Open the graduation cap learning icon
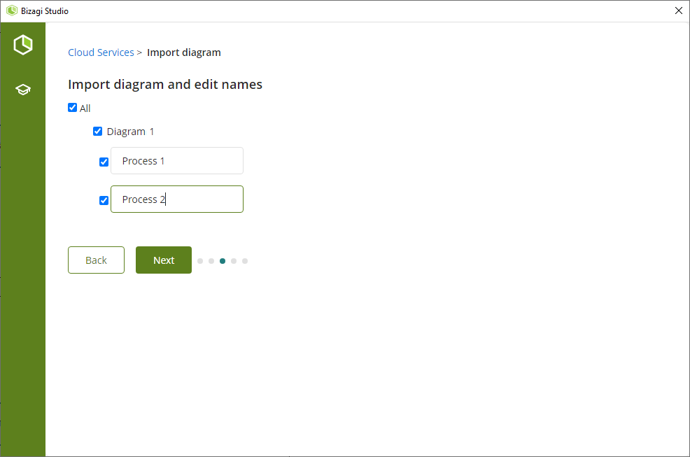 [x=23, y=90]
